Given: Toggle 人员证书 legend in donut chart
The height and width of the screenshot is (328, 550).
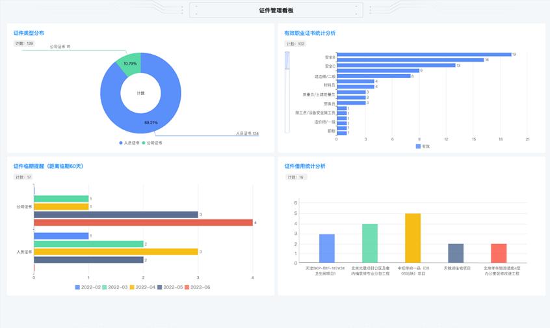Looking at the screenshot, I should [129, 143].
